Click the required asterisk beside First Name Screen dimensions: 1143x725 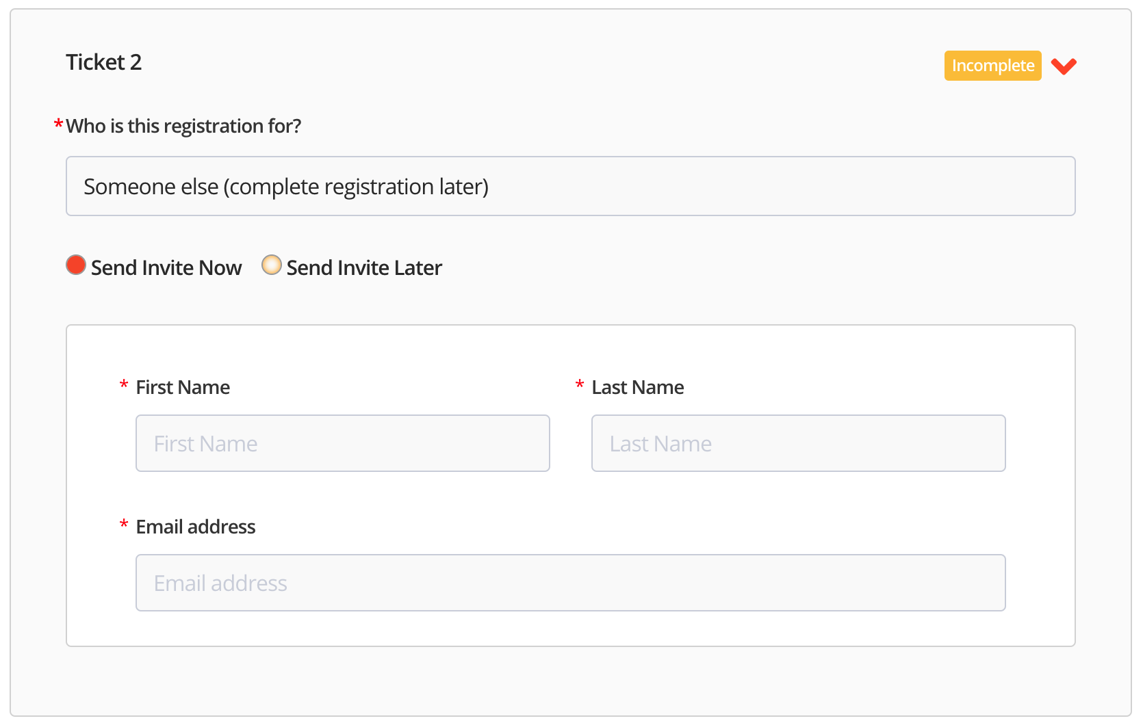(124, 385)
